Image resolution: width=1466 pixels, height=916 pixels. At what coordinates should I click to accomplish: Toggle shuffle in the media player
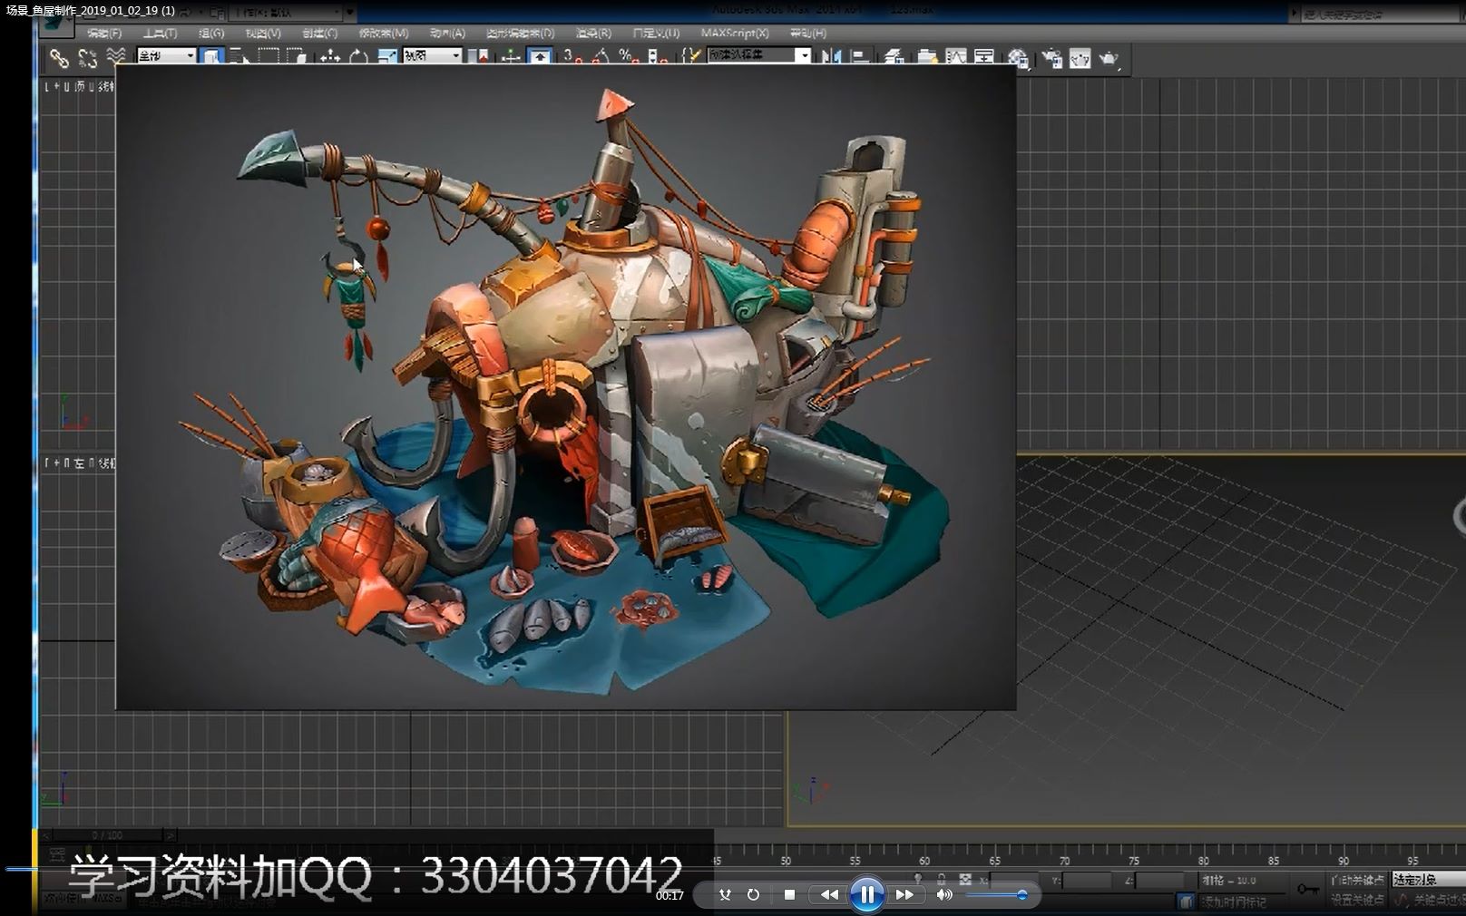725,894
